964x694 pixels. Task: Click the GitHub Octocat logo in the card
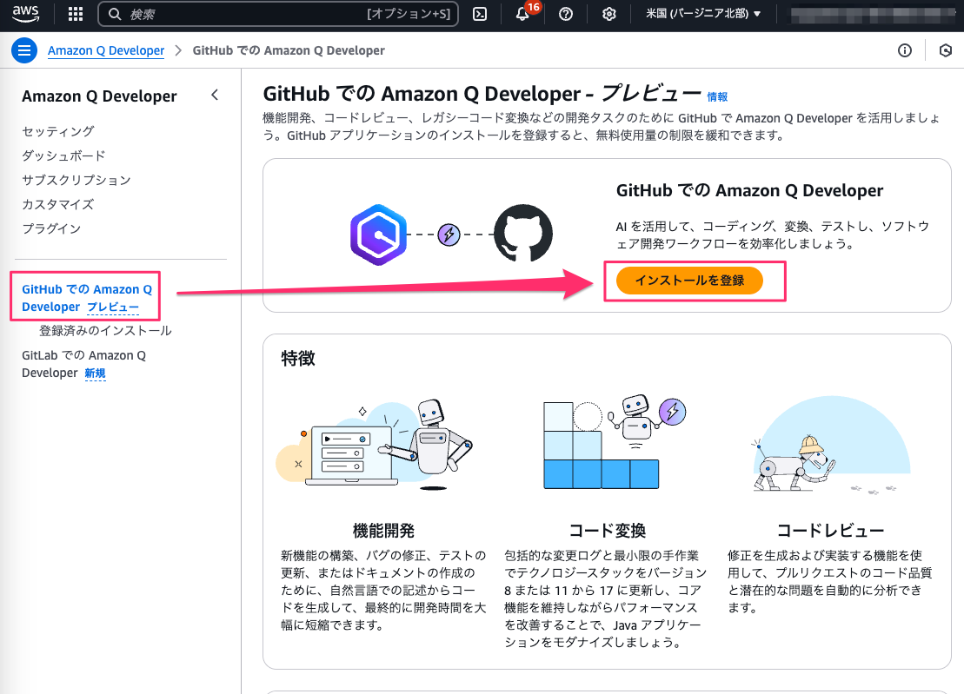pyautogui.click(x=523, y=234)
